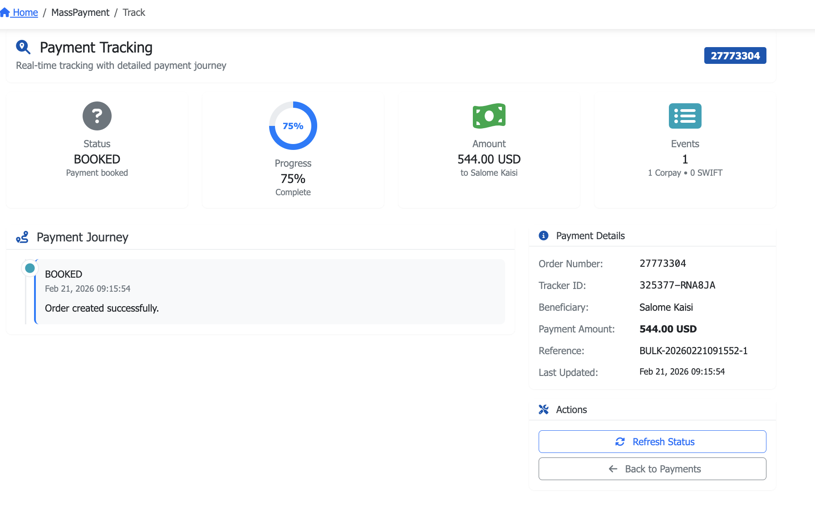Click the BOOKED timeline marker dot
815x510 pixels.
(x=30, y=268)
